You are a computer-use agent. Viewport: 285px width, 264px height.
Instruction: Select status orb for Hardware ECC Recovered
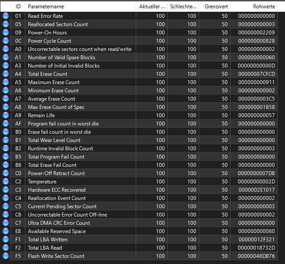[6, 190]
